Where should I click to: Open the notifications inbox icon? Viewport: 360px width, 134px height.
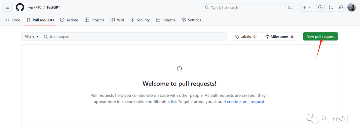click(341, 7)
